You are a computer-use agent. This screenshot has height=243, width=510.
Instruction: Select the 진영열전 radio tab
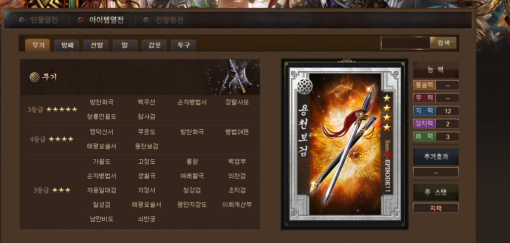point(163,20)
